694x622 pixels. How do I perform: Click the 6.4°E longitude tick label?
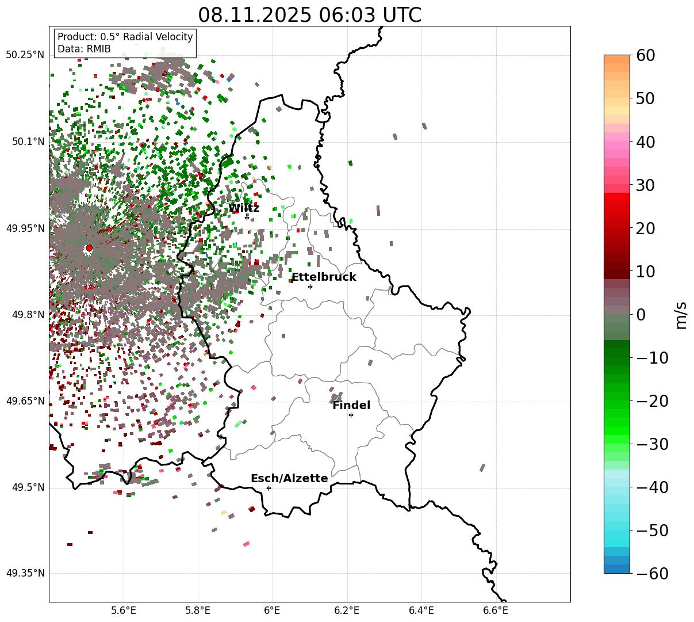pos(421,610)
